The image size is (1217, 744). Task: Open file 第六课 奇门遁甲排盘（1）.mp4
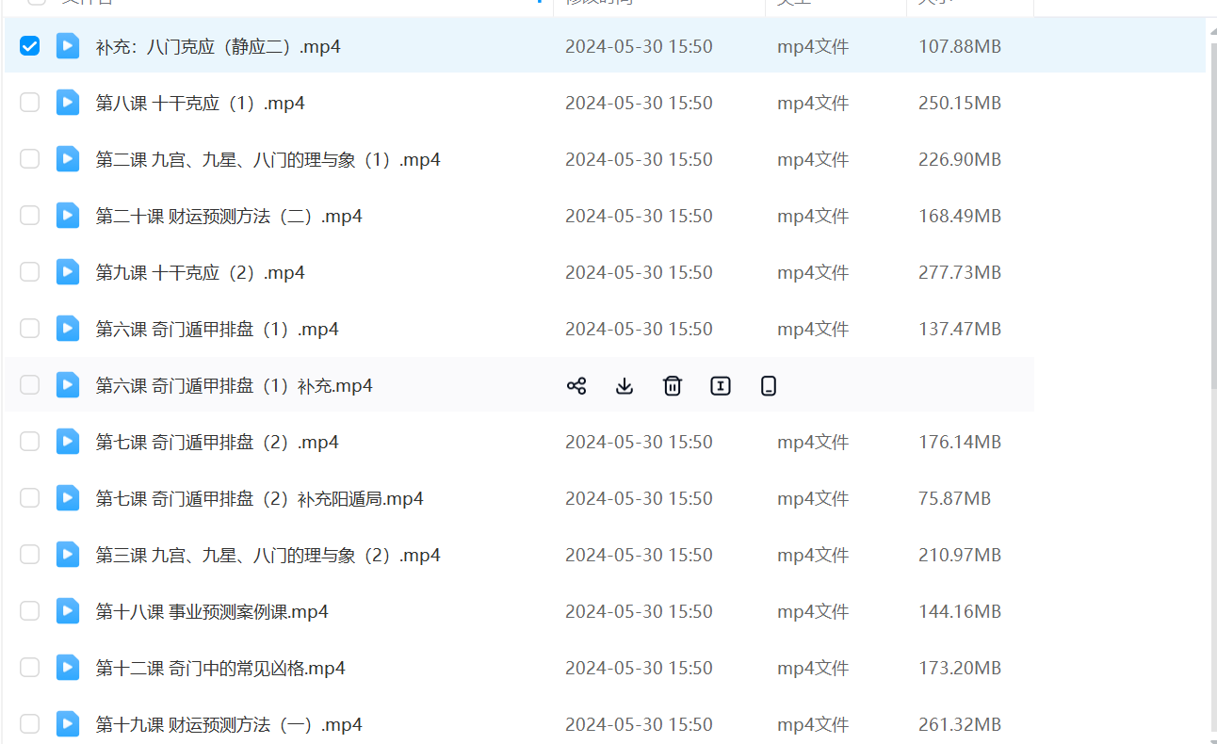pos(217,330)
